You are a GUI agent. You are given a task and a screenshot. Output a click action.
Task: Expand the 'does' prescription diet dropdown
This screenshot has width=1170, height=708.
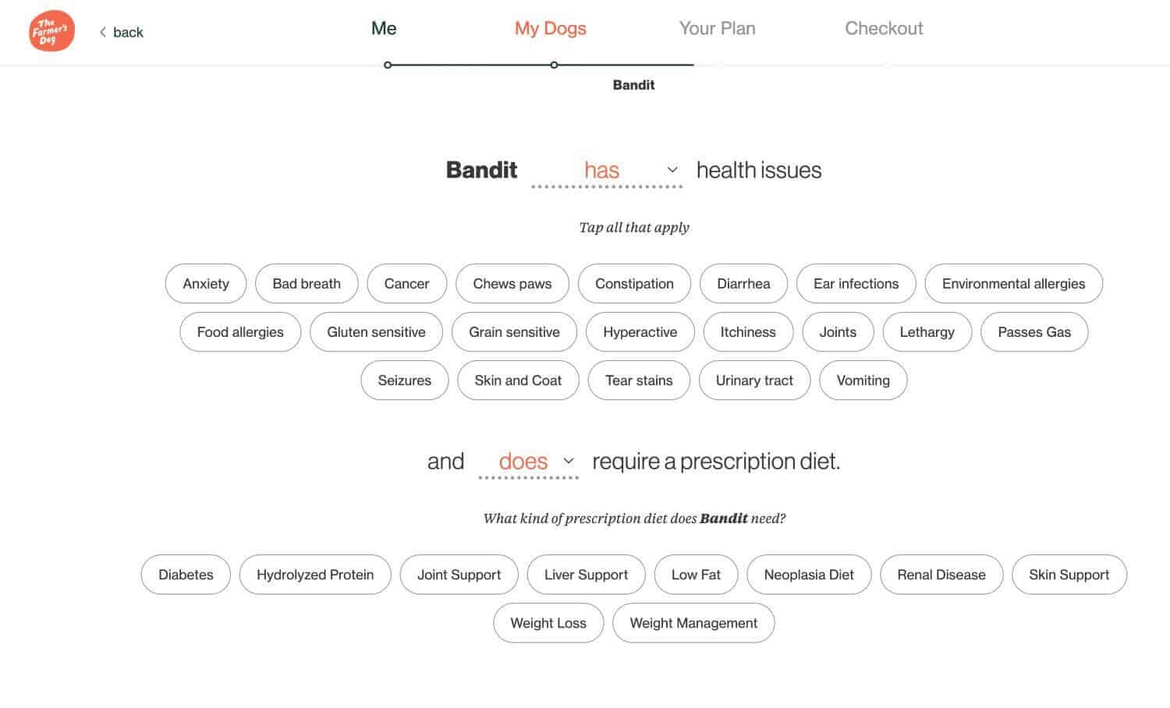tap(528, 461)
